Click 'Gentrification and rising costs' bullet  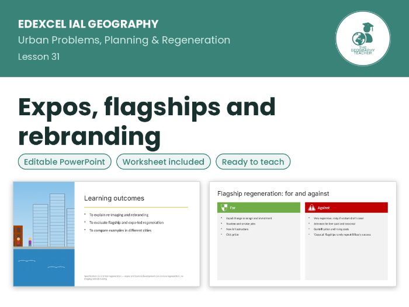tap(331, 229)
